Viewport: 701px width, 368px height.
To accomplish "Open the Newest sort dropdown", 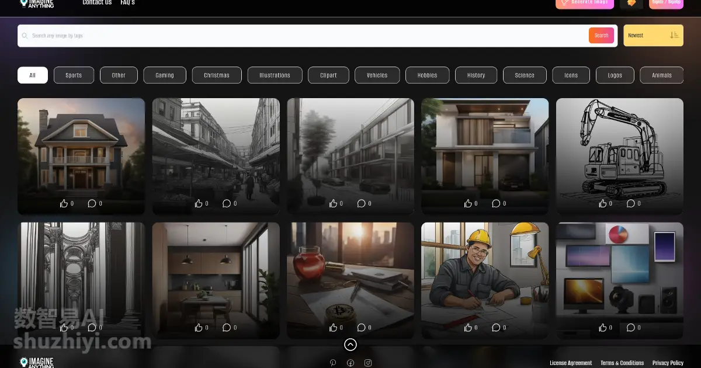I will (653, 36).
